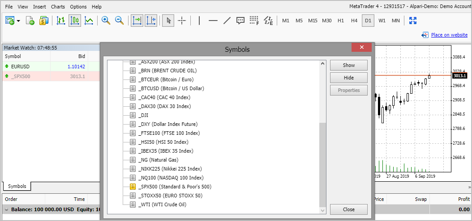The height and width of the screenshot is (221, 472).
Task: Click the Hide button in Symbols dialog
Action: click(x=348, y=78)
